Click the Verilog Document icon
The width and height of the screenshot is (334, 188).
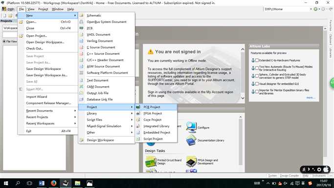81,41
